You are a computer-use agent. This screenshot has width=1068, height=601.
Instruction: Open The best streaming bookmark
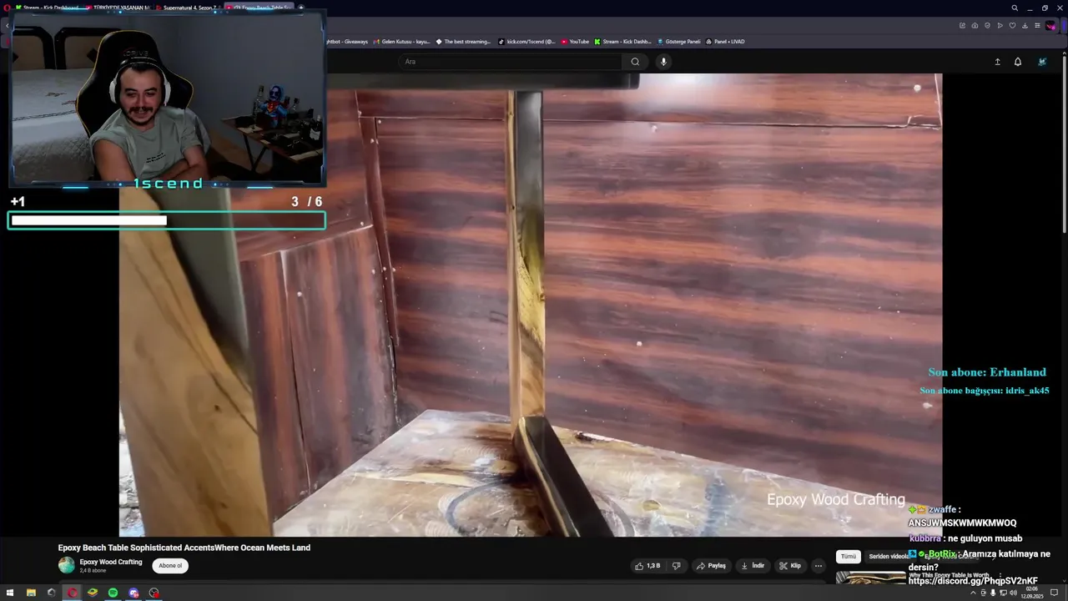point(463,42)
